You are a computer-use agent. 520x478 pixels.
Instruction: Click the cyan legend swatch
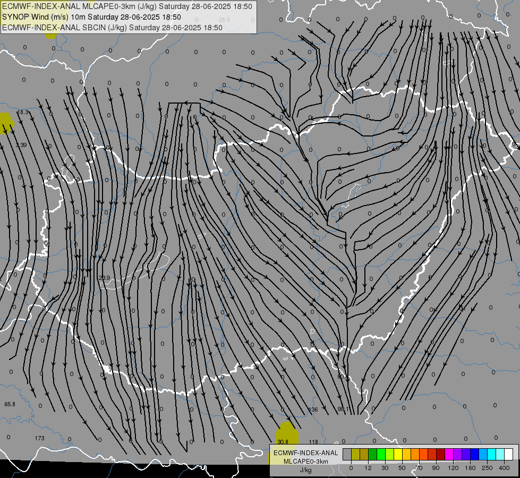click(x=491, y=454)
